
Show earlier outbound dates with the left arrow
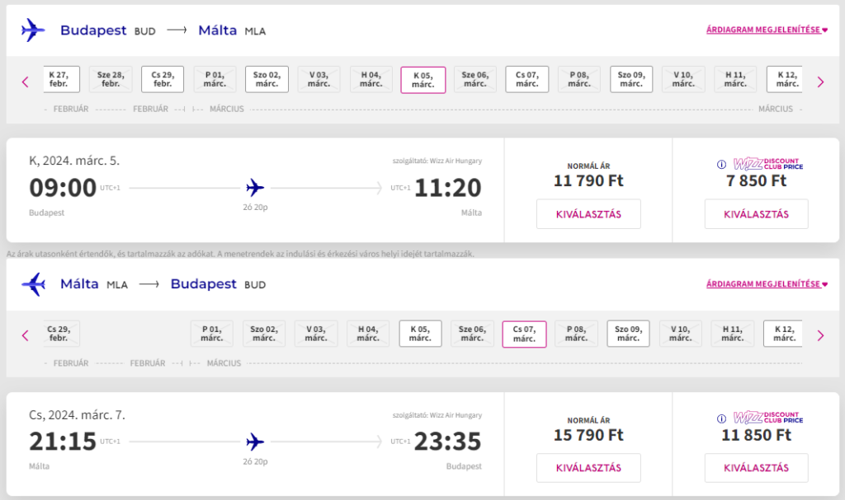pos(26,82)
